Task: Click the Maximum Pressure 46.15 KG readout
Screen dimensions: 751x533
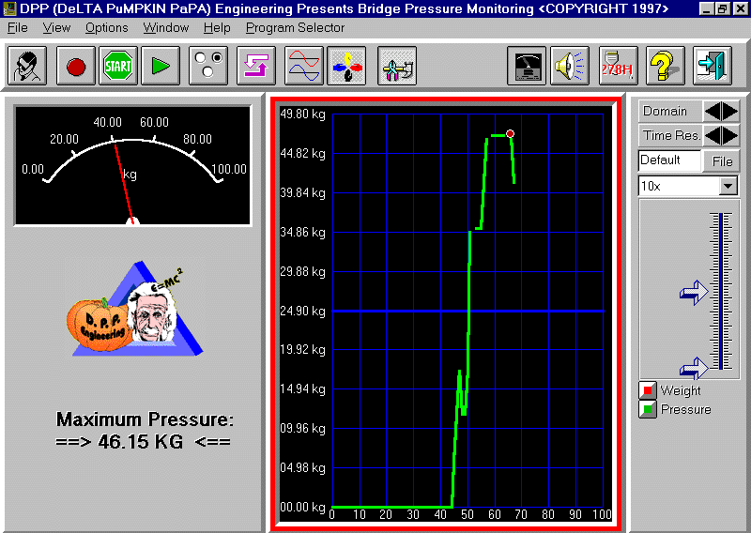Action: 144,430
